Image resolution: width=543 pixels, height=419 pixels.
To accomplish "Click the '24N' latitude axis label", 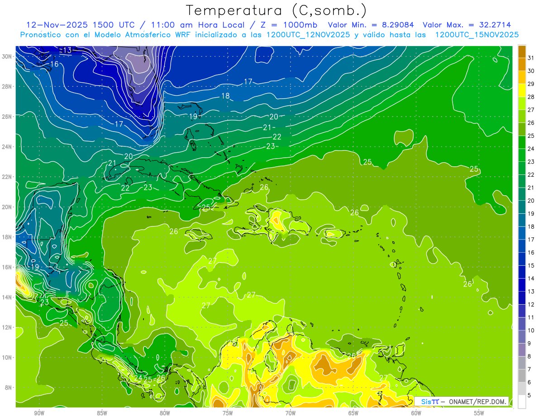I will (x=7, y=147).
